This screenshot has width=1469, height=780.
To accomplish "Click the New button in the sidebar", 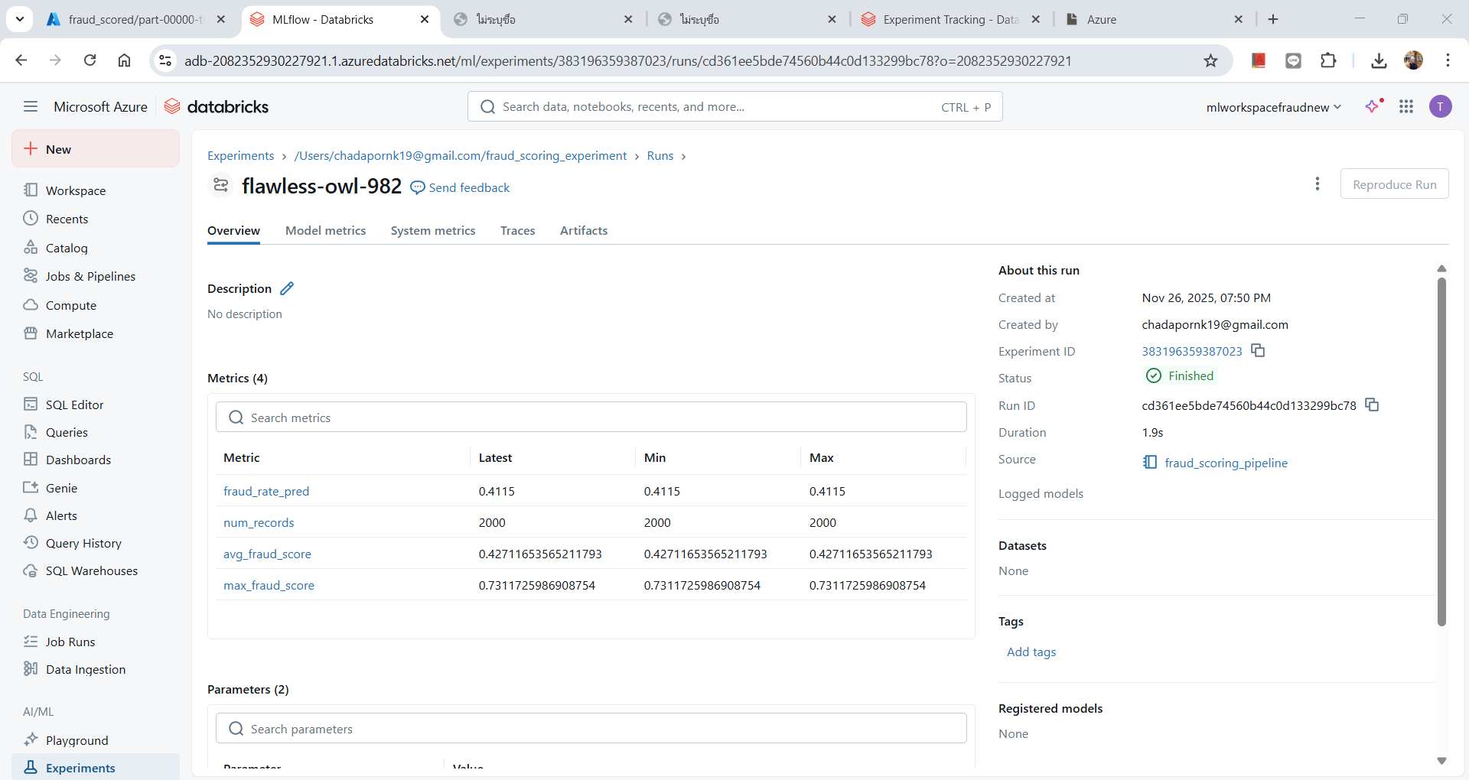I will click(x=96, y=149).
